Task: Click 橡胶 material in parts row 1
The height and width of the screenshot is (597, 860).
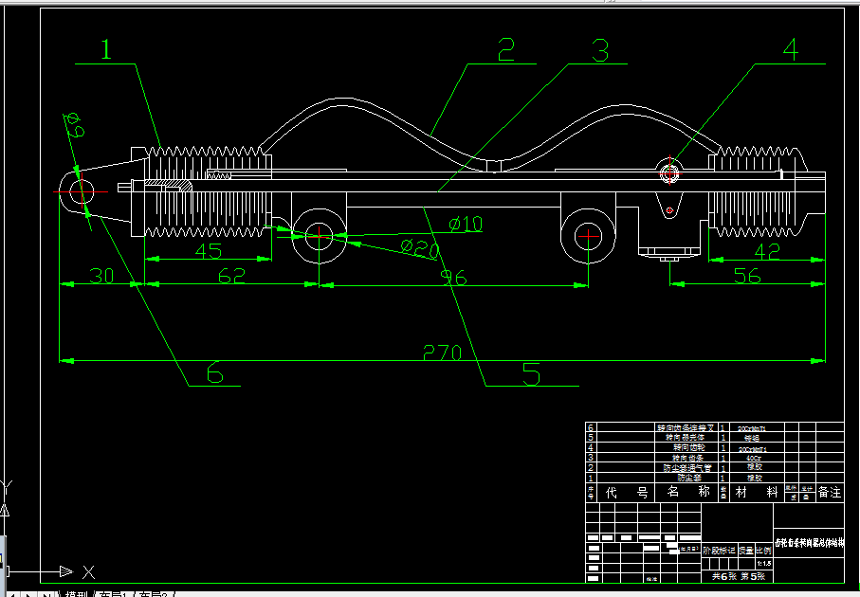Action: (755, 478)
